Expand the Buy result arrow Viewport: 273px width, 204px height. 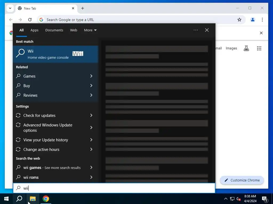click(91, 86)
